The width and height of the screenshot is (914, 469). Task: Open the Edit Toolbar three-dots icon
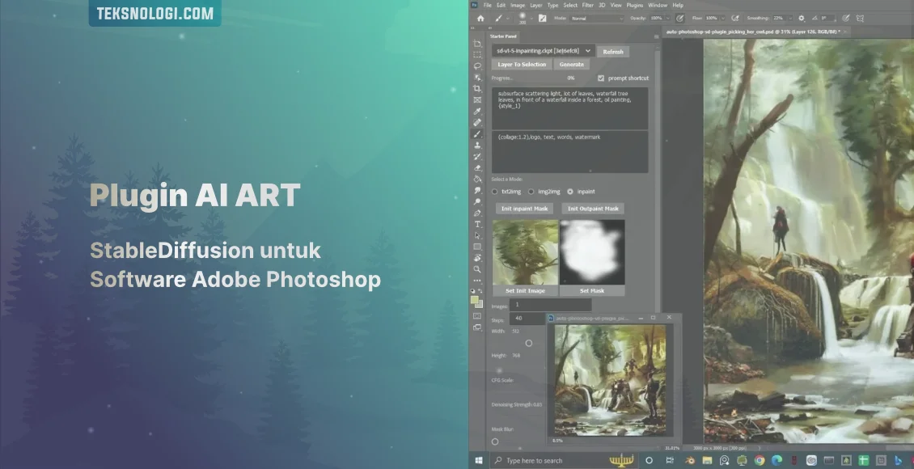tap(477, 281)
